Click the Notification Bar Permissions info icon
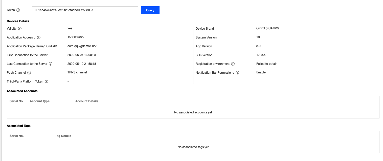The image size is (383, 161). coord(237,73)
